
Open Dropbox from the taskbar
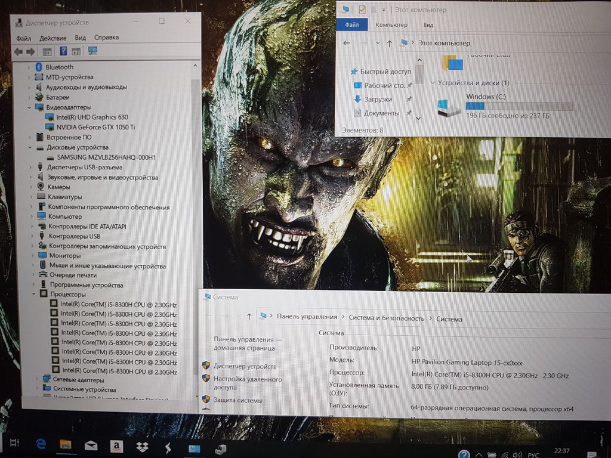[142, 447]
